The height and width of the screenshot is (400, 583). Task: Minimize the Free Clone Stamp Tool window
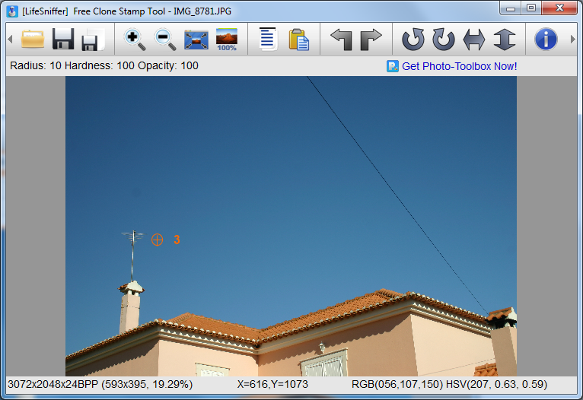(x=511, y=8)
